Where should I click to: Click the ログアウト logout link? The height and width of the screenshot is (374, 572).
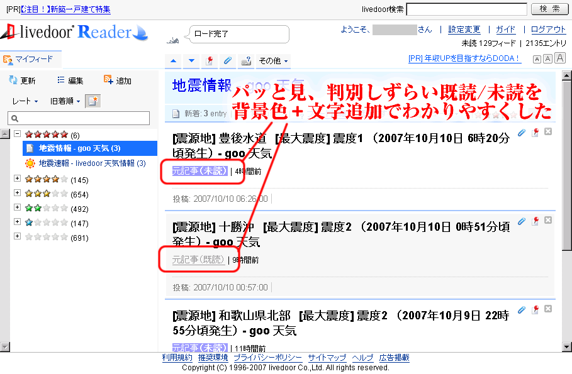(x=548, y=30)
